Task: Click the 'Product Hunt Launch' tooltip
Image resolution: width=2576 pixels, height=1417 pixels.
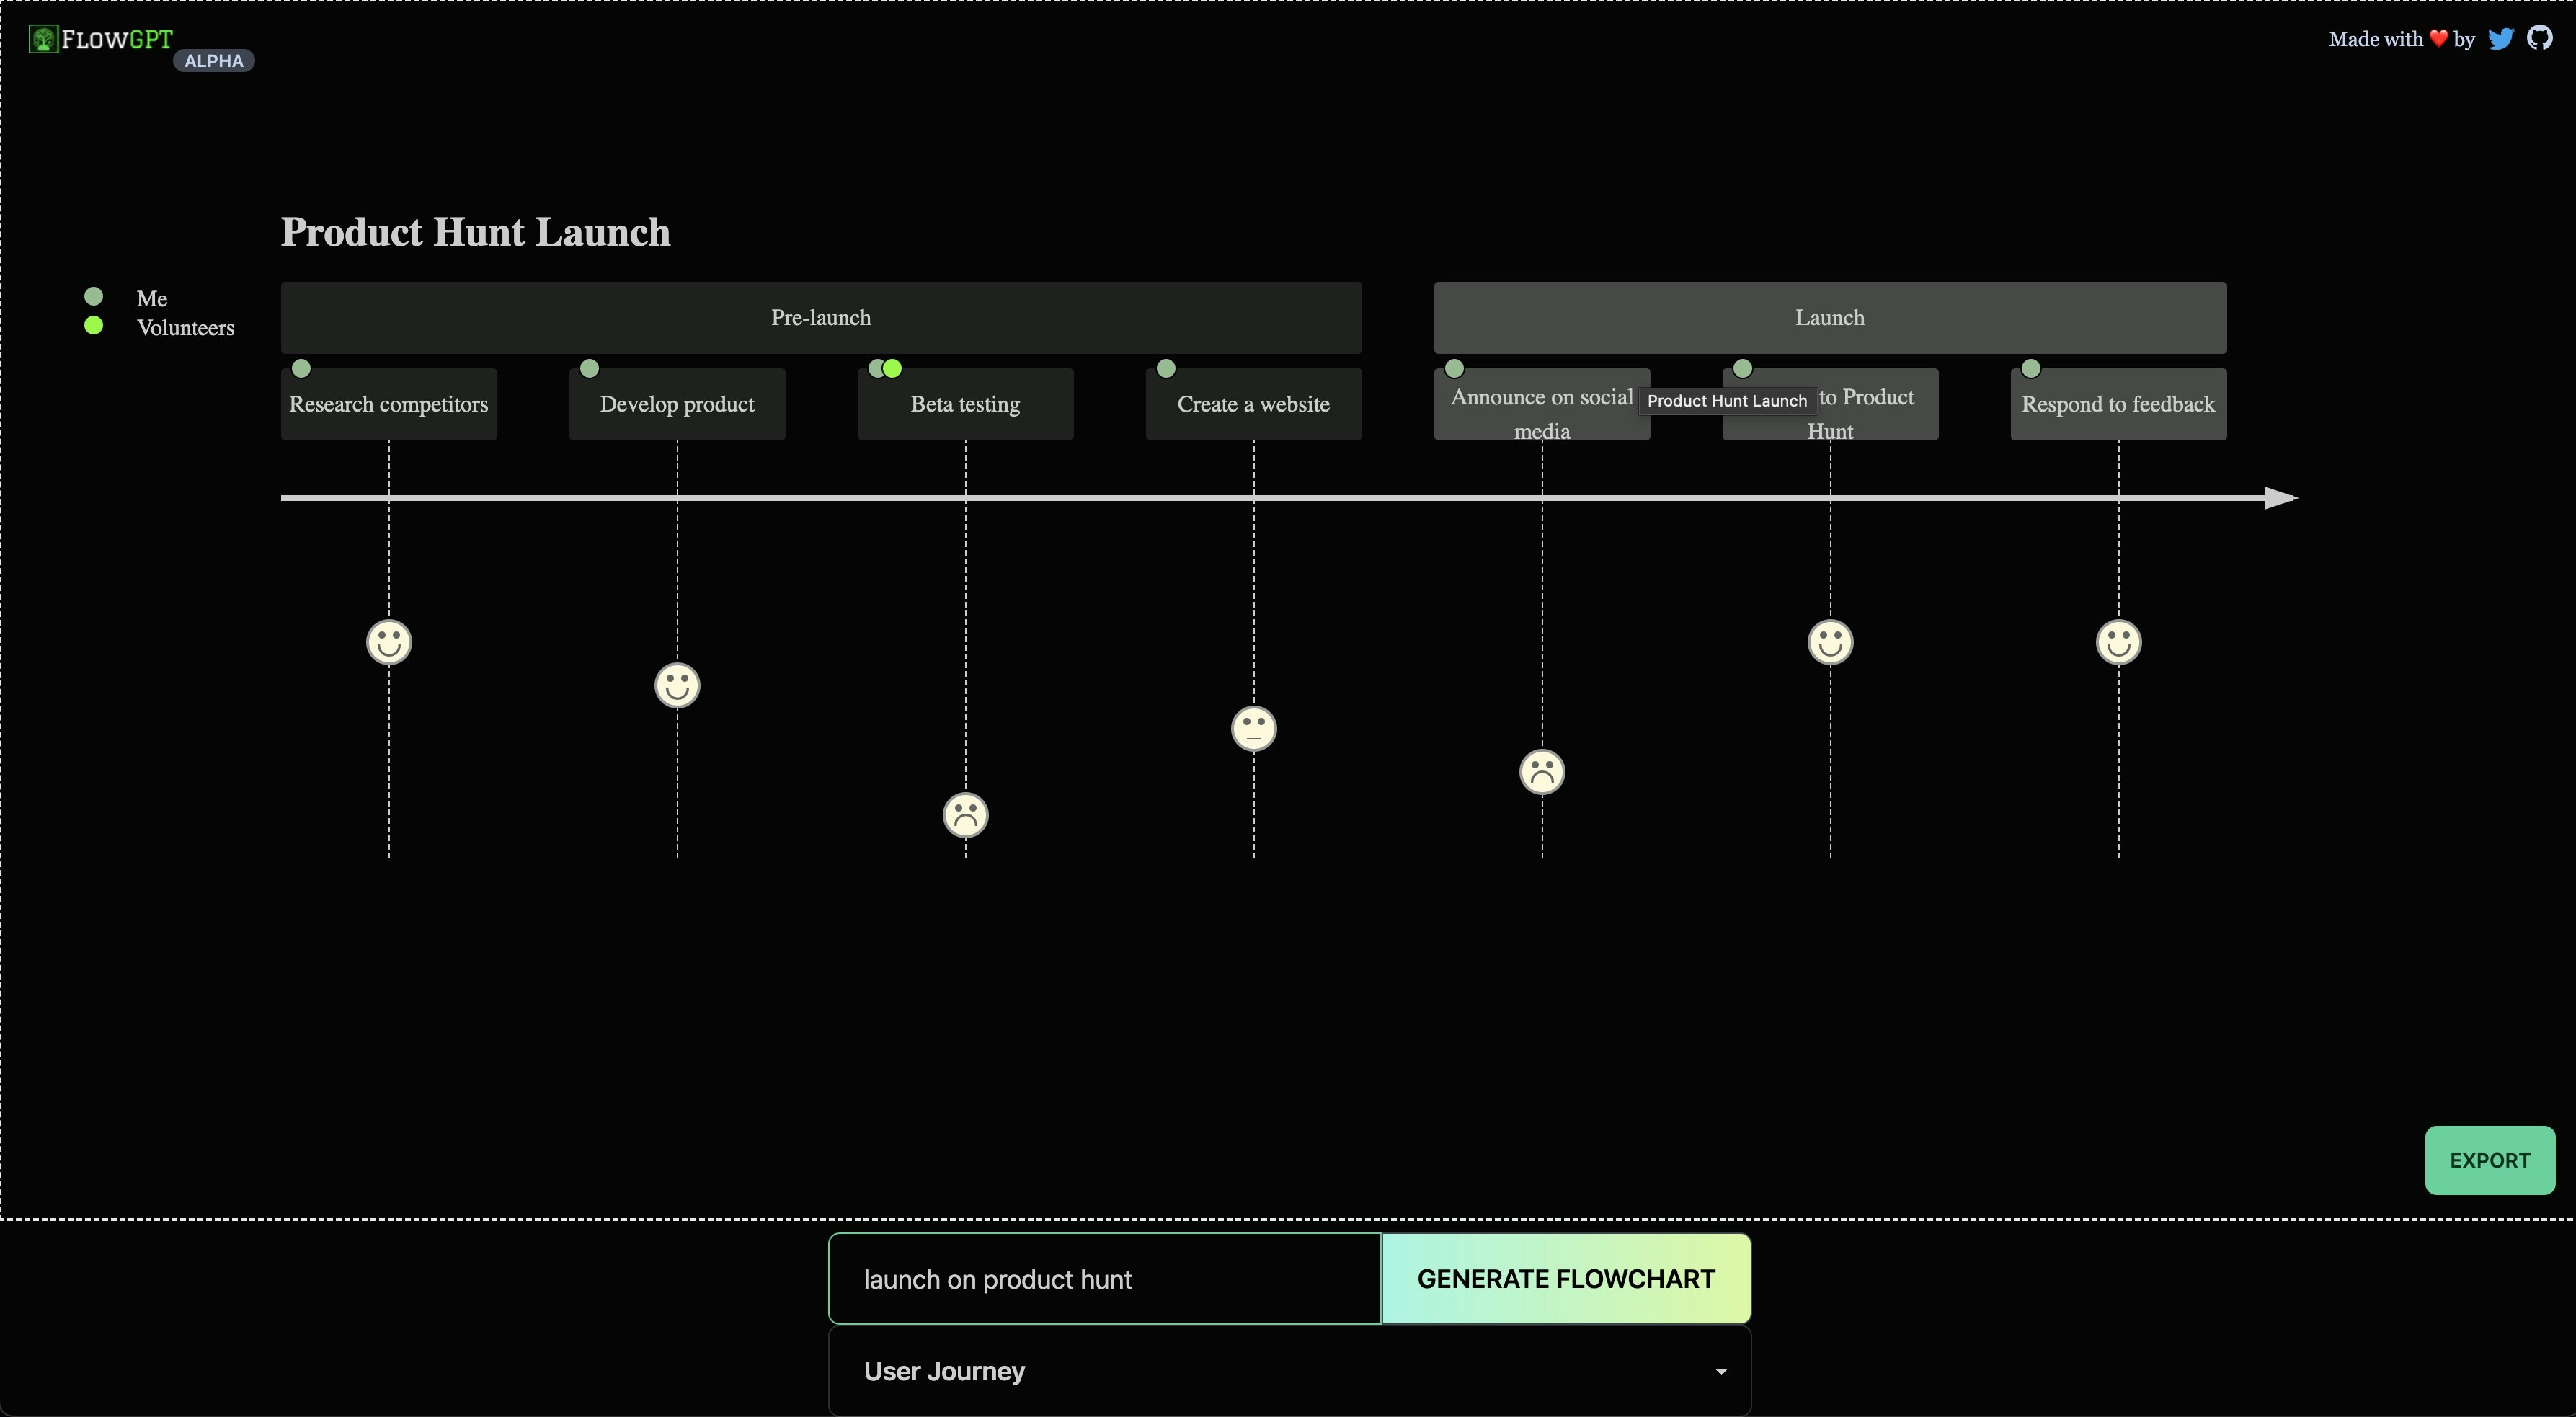Action: pos(1727,400)
